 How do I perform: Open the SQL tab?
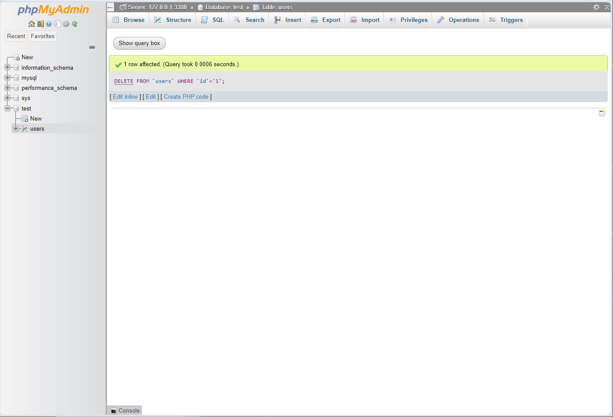(x=217, y=20)
